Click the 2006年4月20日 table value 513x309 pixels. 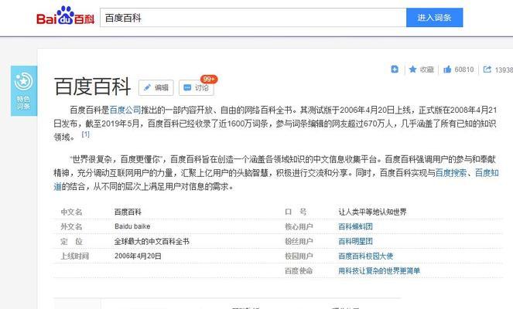pyautogui.click(x=138, y=256)
